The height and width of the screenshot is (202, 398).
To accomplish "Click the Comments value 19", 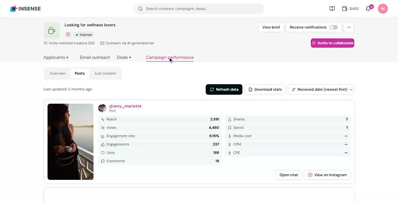I will click(x=217, y=161).
